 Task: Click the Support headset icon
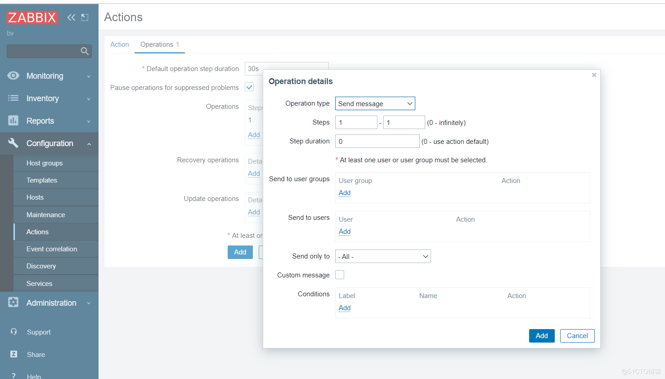tap(13, 332)
